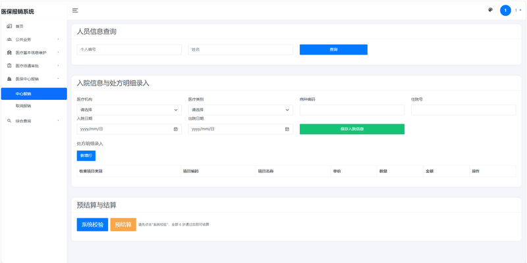Screen dimensions: 527x263
Task: Expand the 公共业务 submenu arrow
Action: click(x=58, y=39)
